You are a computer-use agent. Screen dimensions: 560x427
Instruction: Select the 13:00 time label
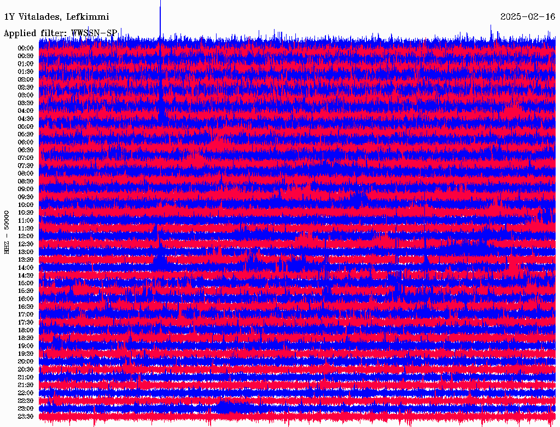point(26,252)
